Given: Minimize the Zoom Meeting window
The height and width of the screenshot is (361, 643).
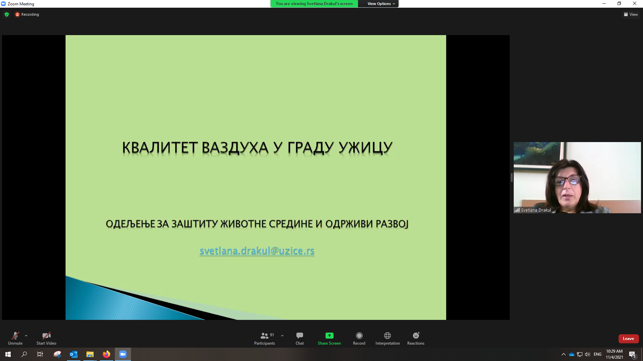Looking at the screenshot, I should point(604,4).
